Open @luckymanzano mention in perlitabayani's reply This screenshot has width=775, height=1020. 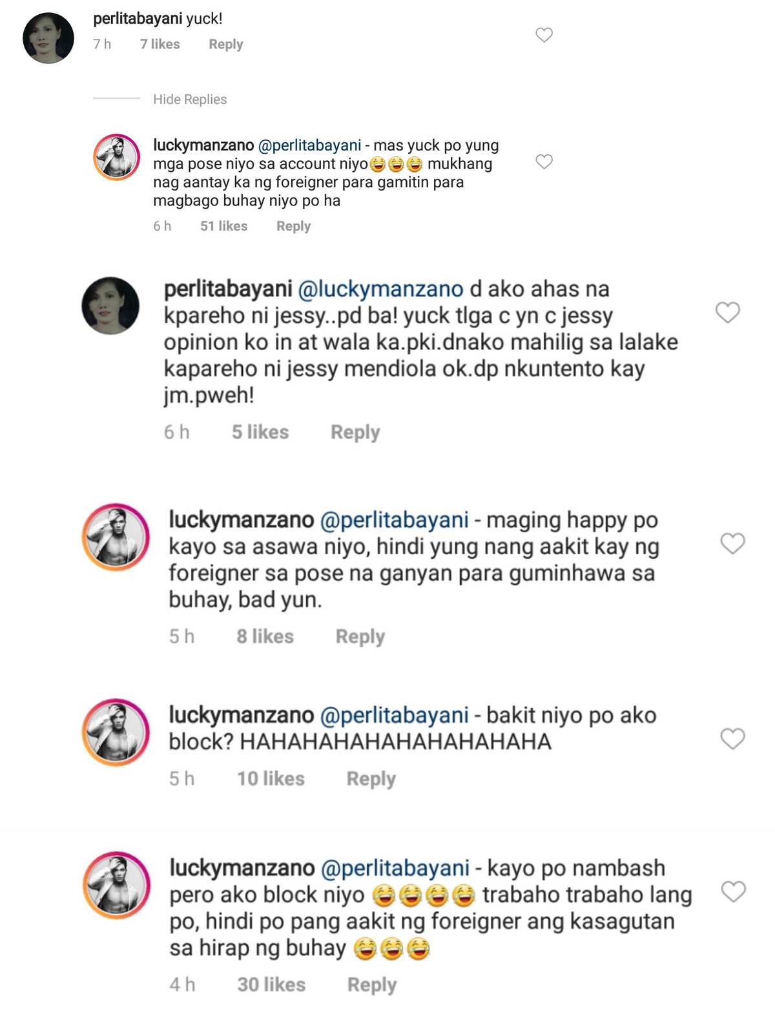(x=380, y=289)
